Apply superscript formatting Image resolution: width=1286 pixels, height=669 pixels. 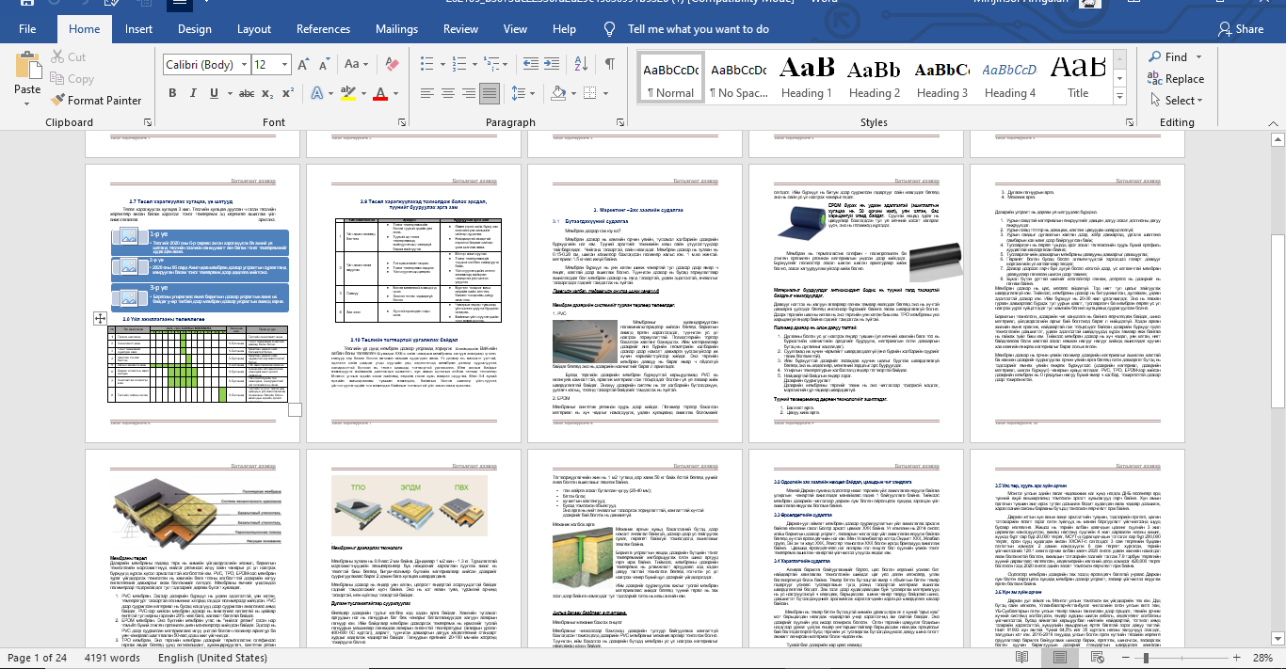click(287, 93)
